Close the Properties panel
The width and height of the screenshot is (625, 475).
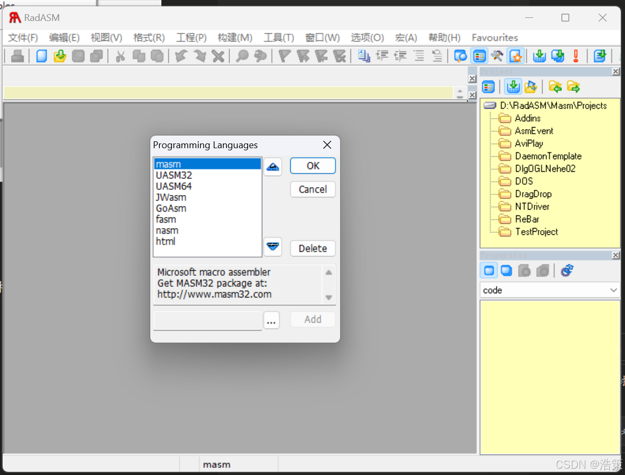[616, 255]
